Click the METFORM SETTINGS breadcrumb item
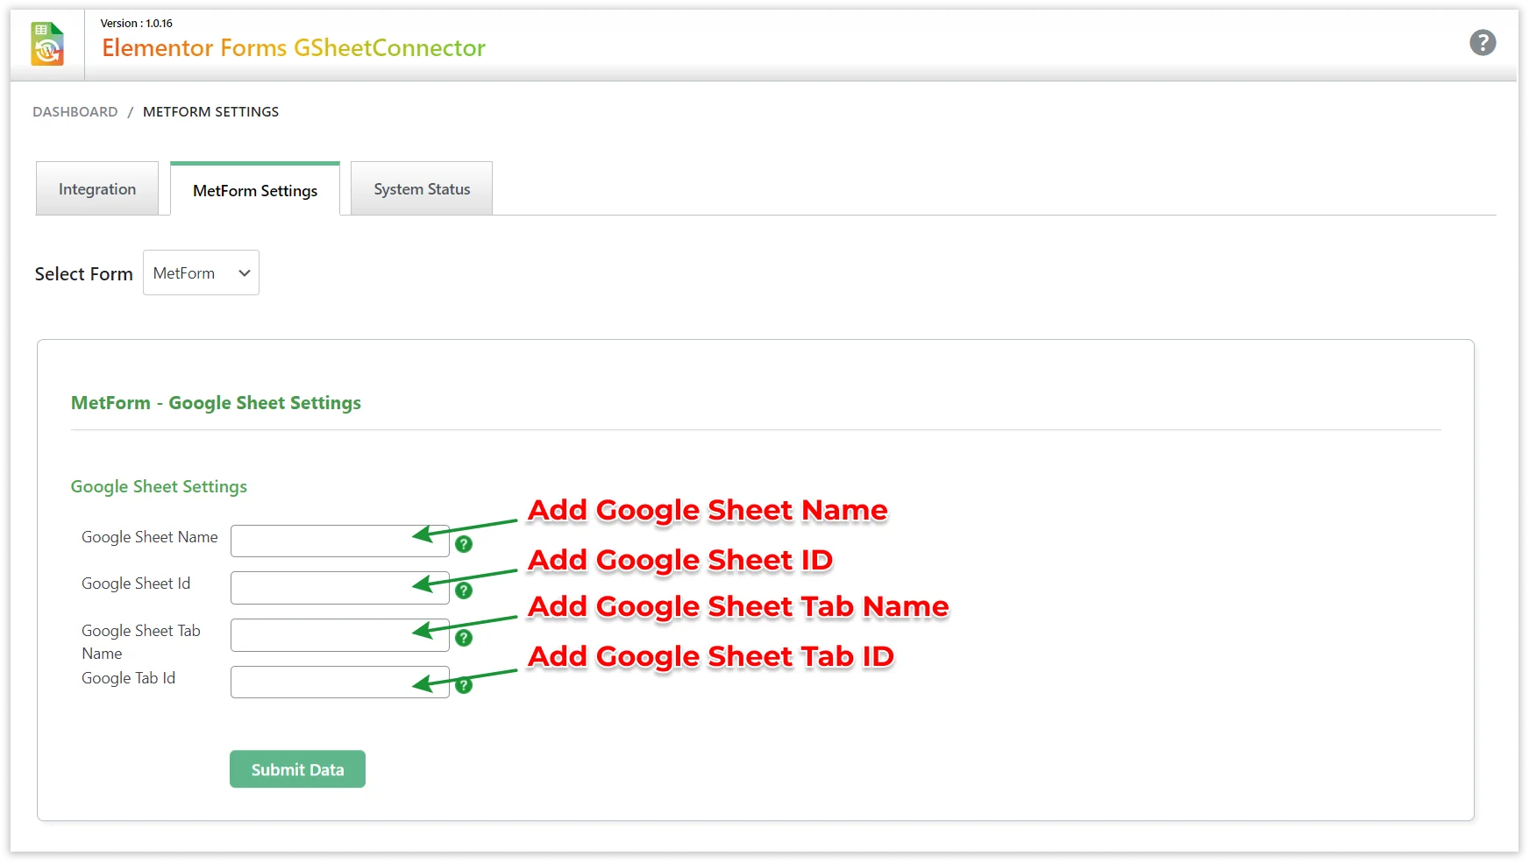1529x863 pixels. [x=210, y=112]
